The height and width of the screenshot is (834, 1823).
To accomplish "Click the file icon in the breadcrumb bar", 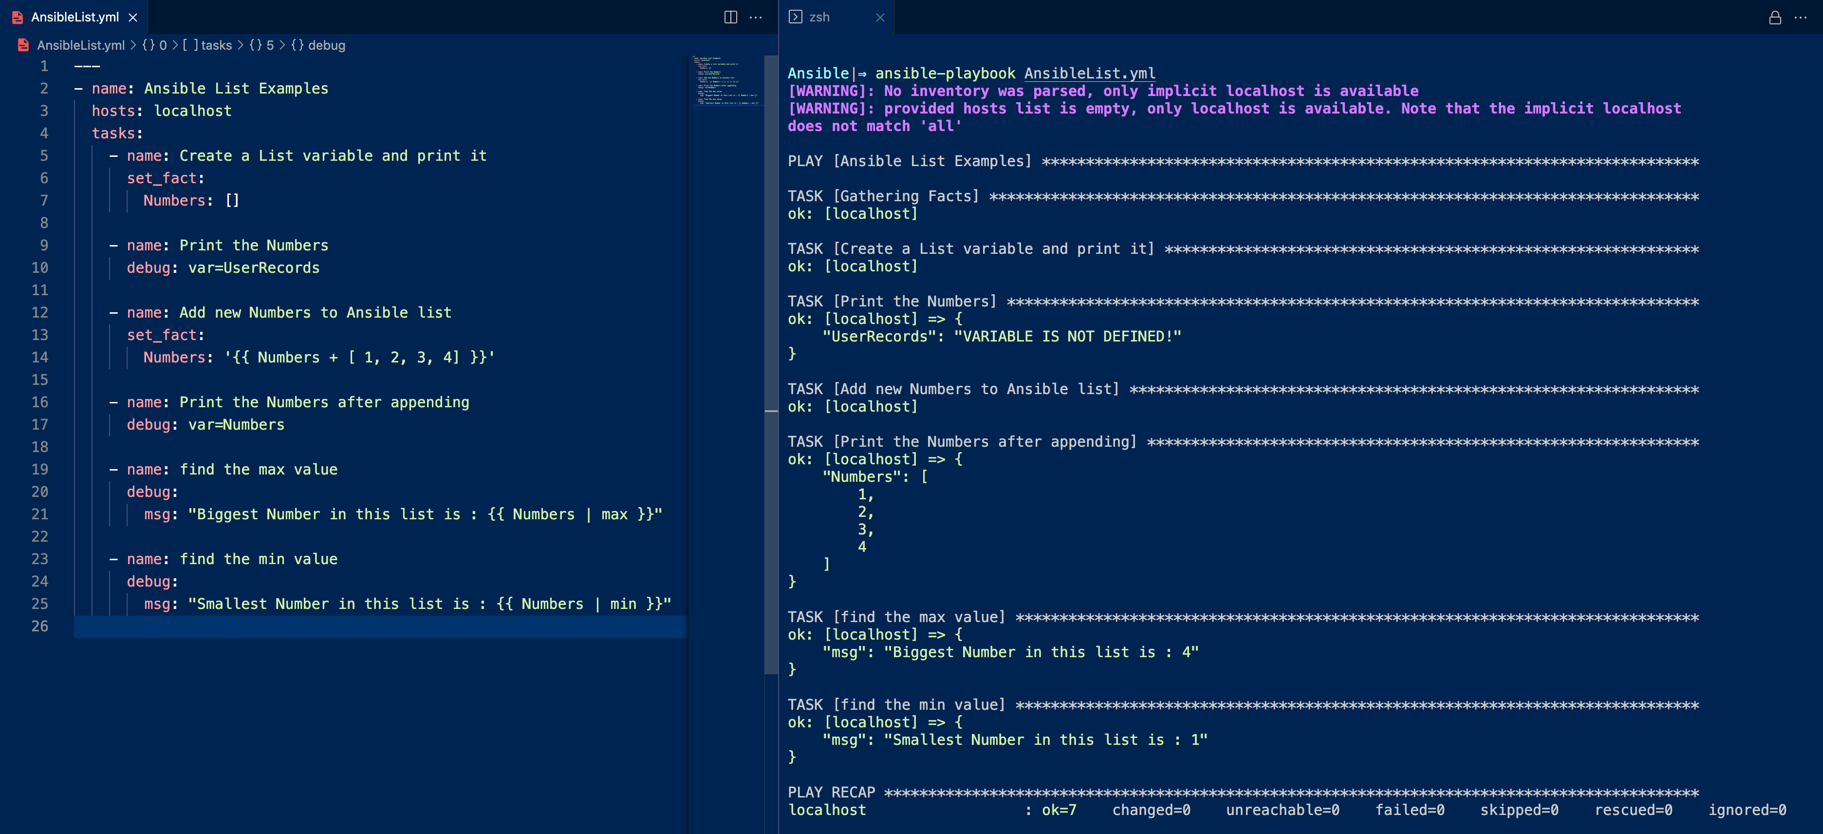I will [x=23, y=45].
